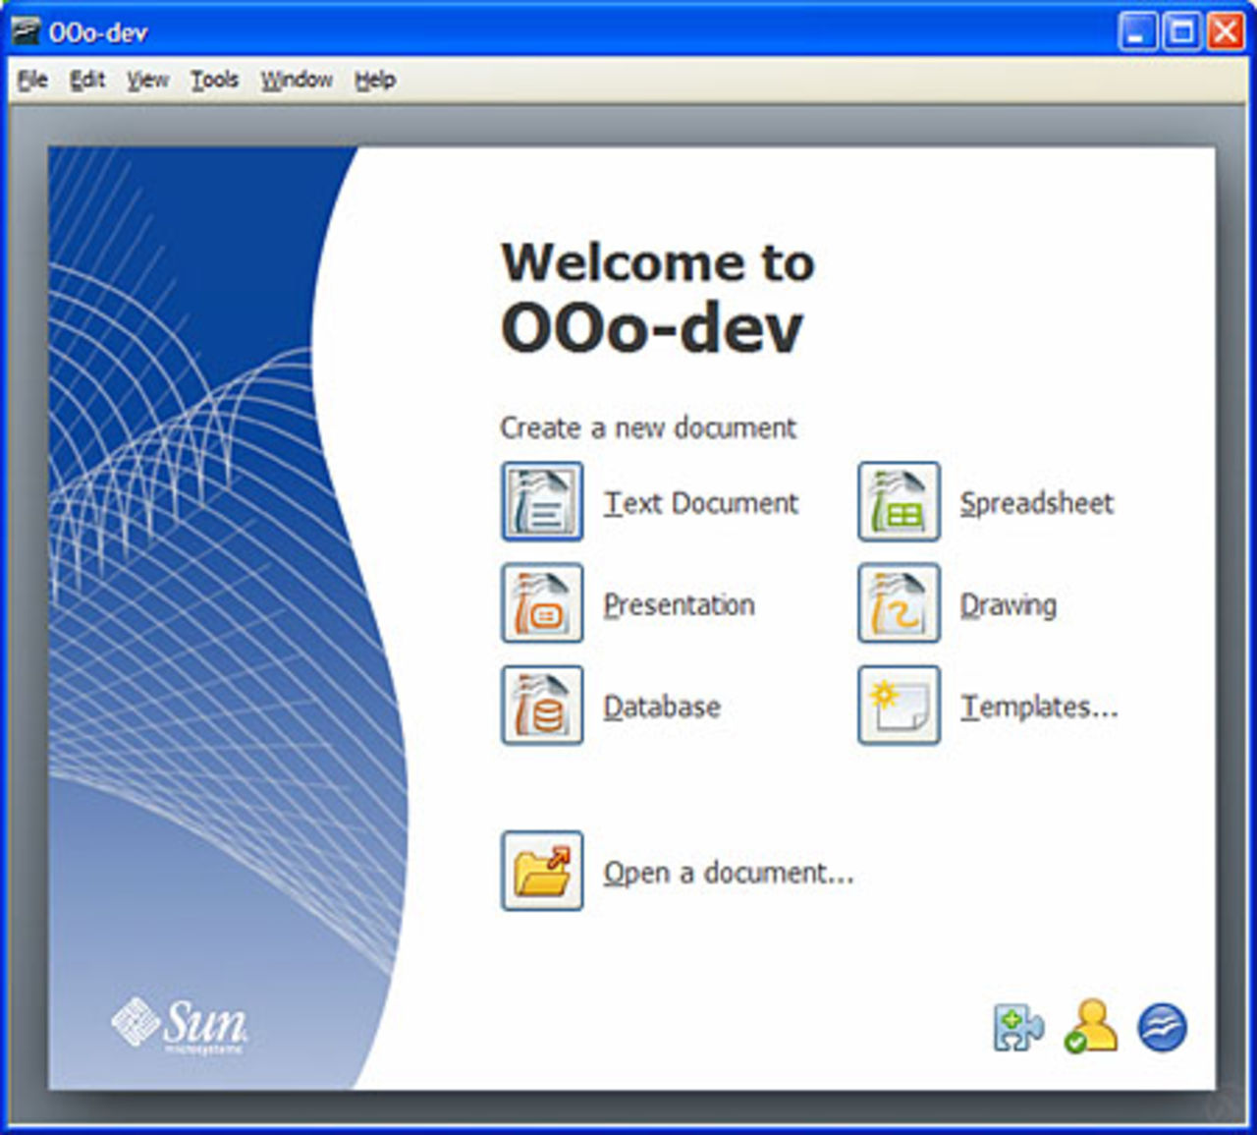Screen dimensions: 1257x1135
Task: Open the File menu
Action: [x=32, y=80]
